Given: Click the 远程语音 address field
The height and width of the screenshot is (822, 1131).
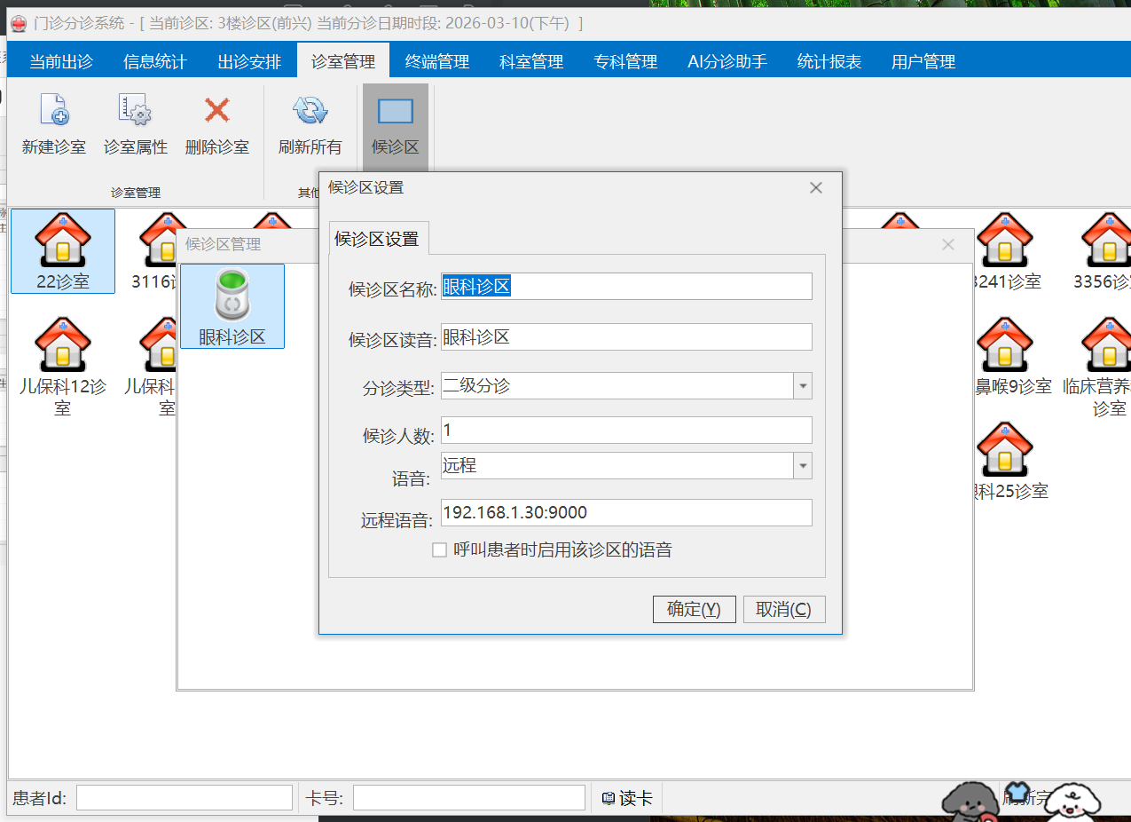Looking at the screenshot, I should (x=625, y=513).
